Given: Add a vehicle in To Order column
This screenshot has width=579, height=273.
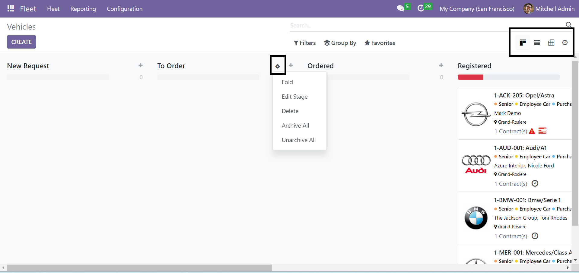Looking at the screenshot, I should click(291, 65).
